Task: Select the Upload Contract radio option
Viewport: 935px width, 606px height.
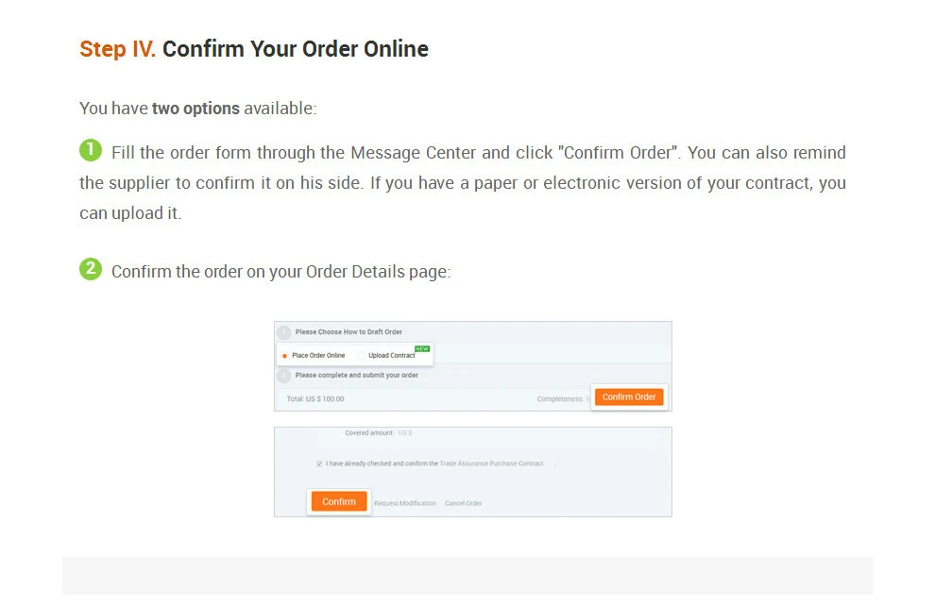Action: 362,356
